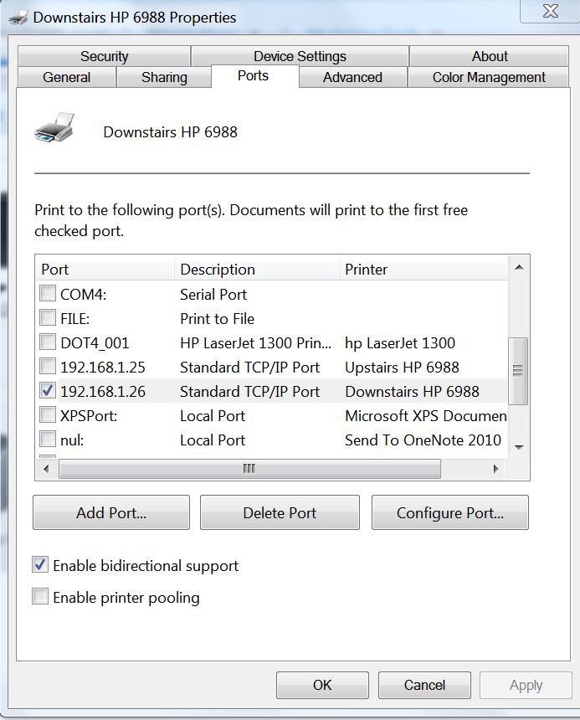Click 'Local Port' description in nul: row
Image resolution: width=580 pixels, height=720 pixels.
coord(213,440)
